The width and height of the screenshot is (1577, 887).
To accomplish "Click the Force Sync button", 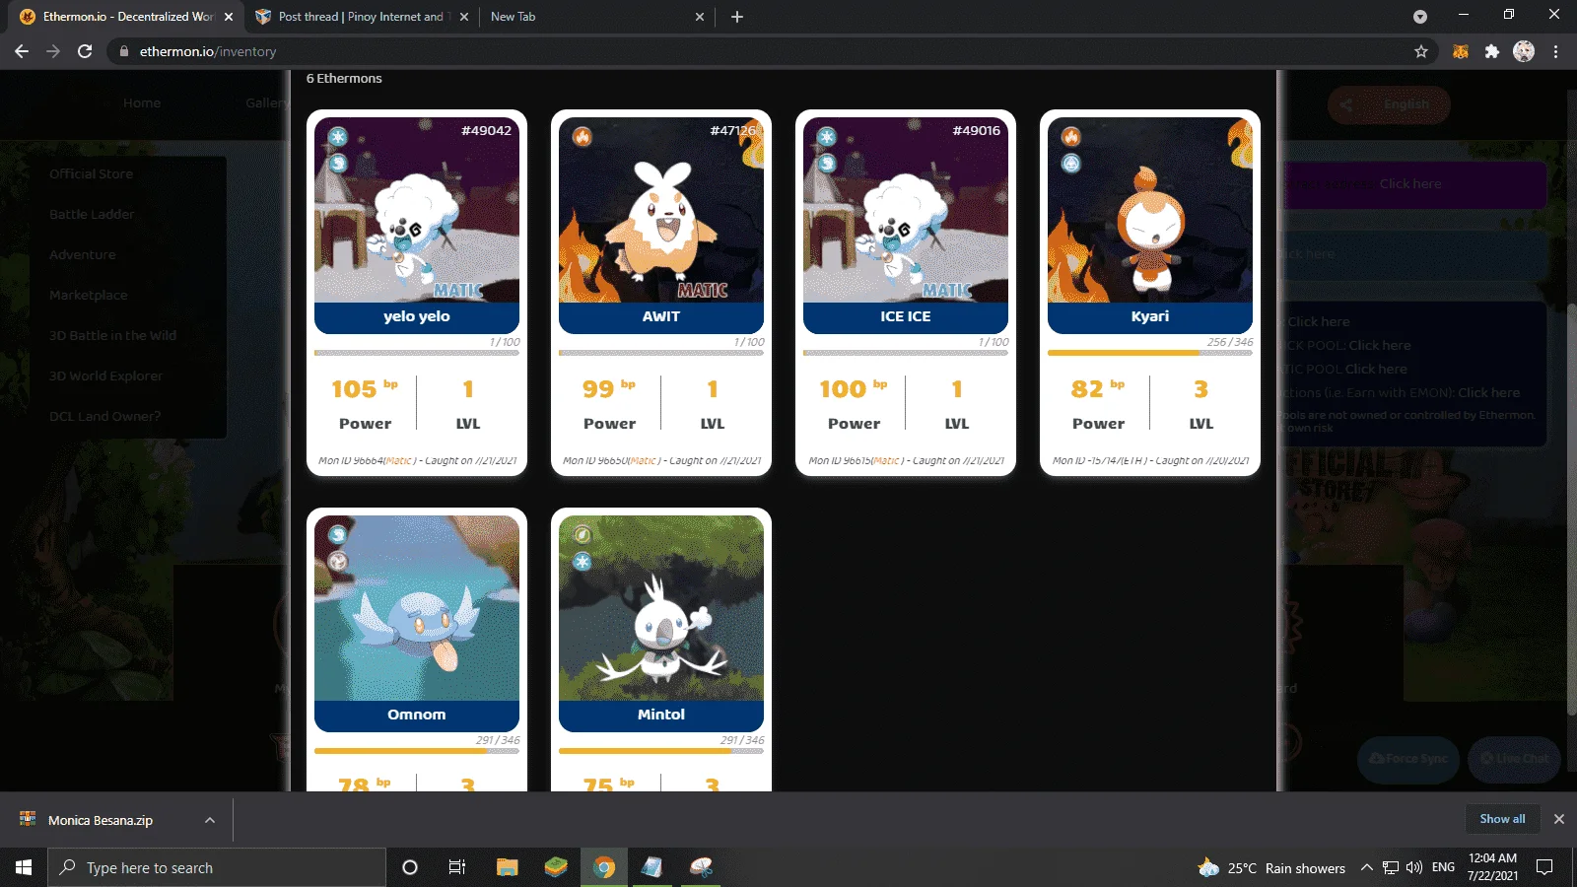I will coord(1408,759).
